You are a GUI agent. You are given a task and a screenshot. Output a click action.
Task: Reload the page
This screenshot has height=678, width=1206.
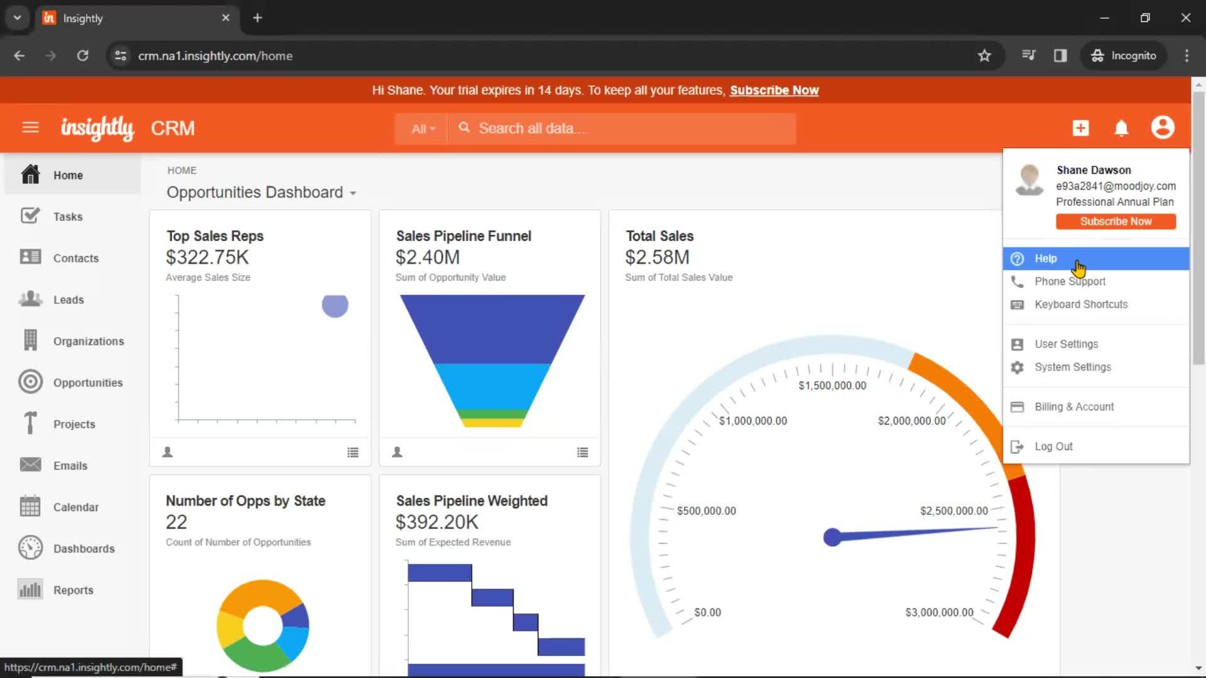[82, 56]
